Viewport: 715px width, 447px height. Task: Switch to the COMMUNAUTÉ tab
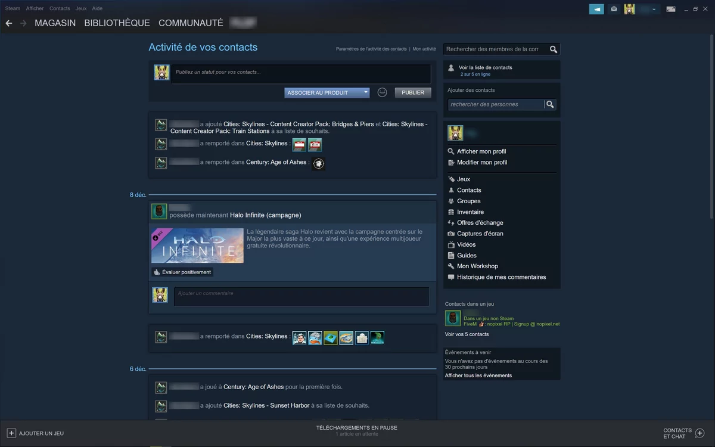(x=191, y=23)
